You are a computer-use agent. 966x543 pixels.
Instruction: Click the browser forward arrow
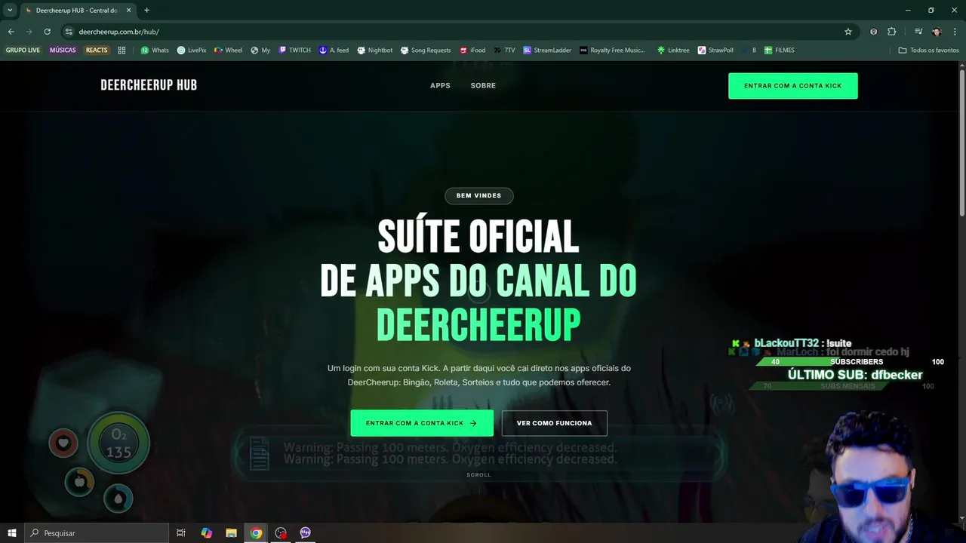[x=29, y=32]
